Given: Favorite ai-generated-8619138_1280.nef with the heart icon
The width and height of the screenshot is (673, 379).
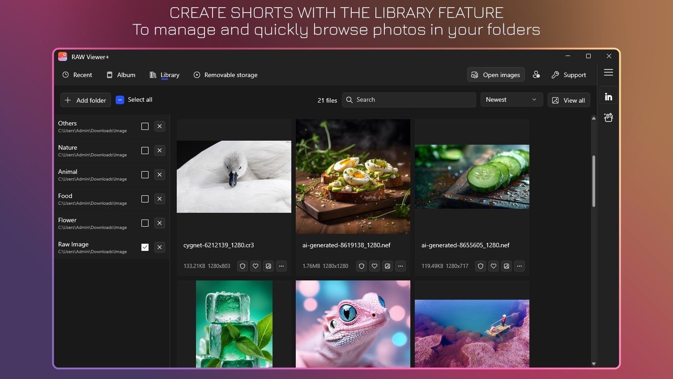Looking at the screenshot, I should (375, 266).
